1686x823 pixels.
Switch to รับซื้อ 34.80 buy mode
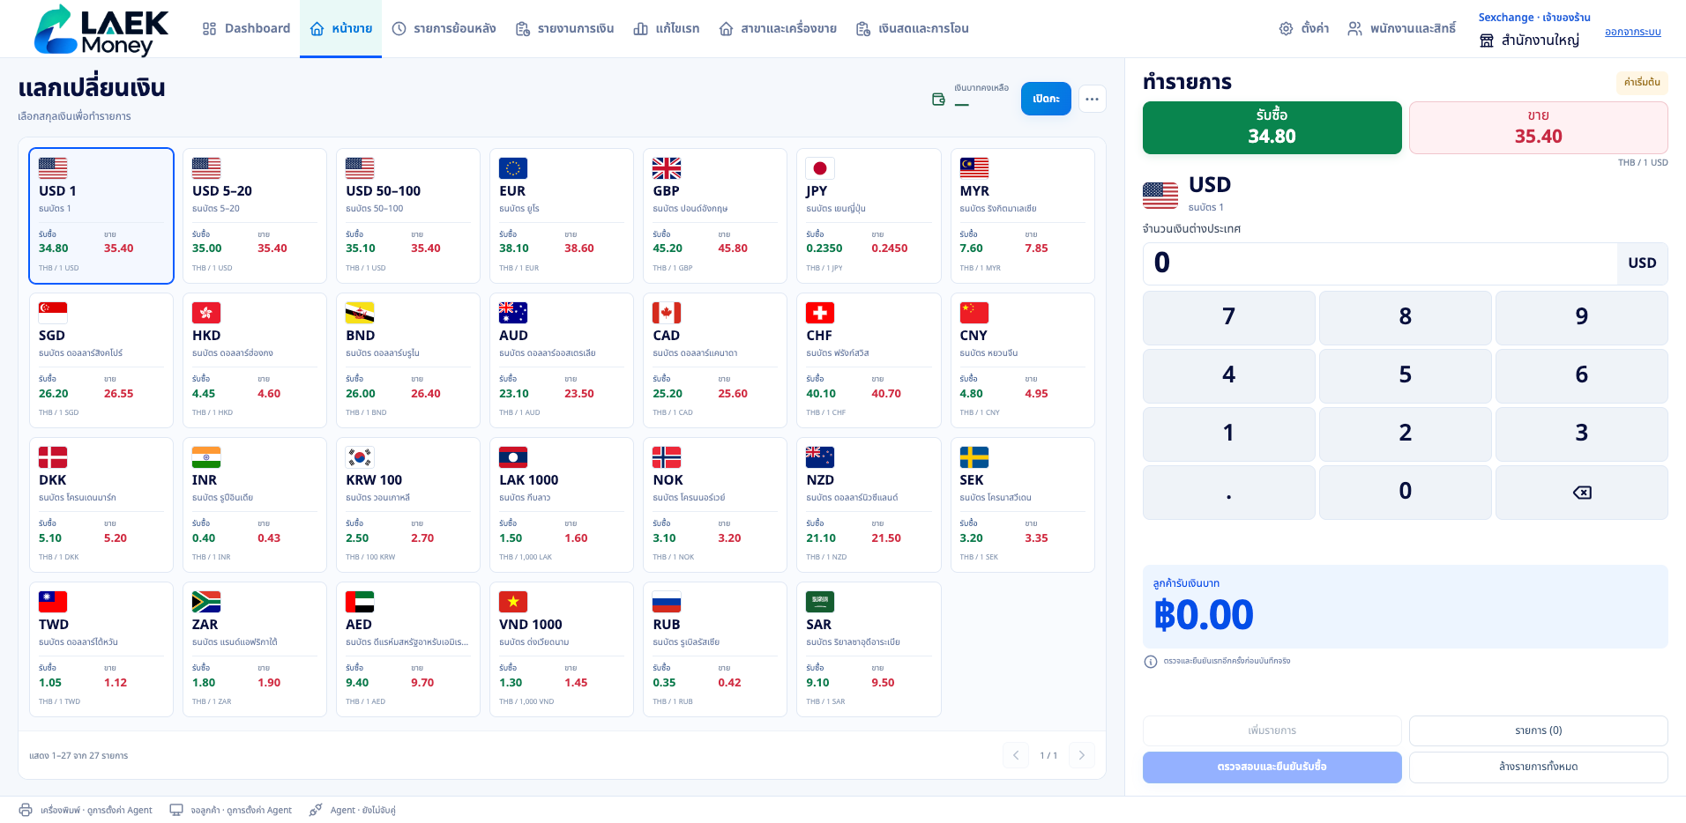[1272, 128]
